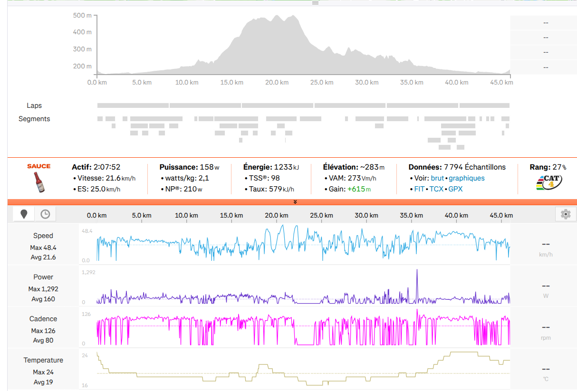Image resolution: width=577 pixels, height=391 pixels.
Task: Click the CAT 4 rank badge
Action: coord(548,182)
